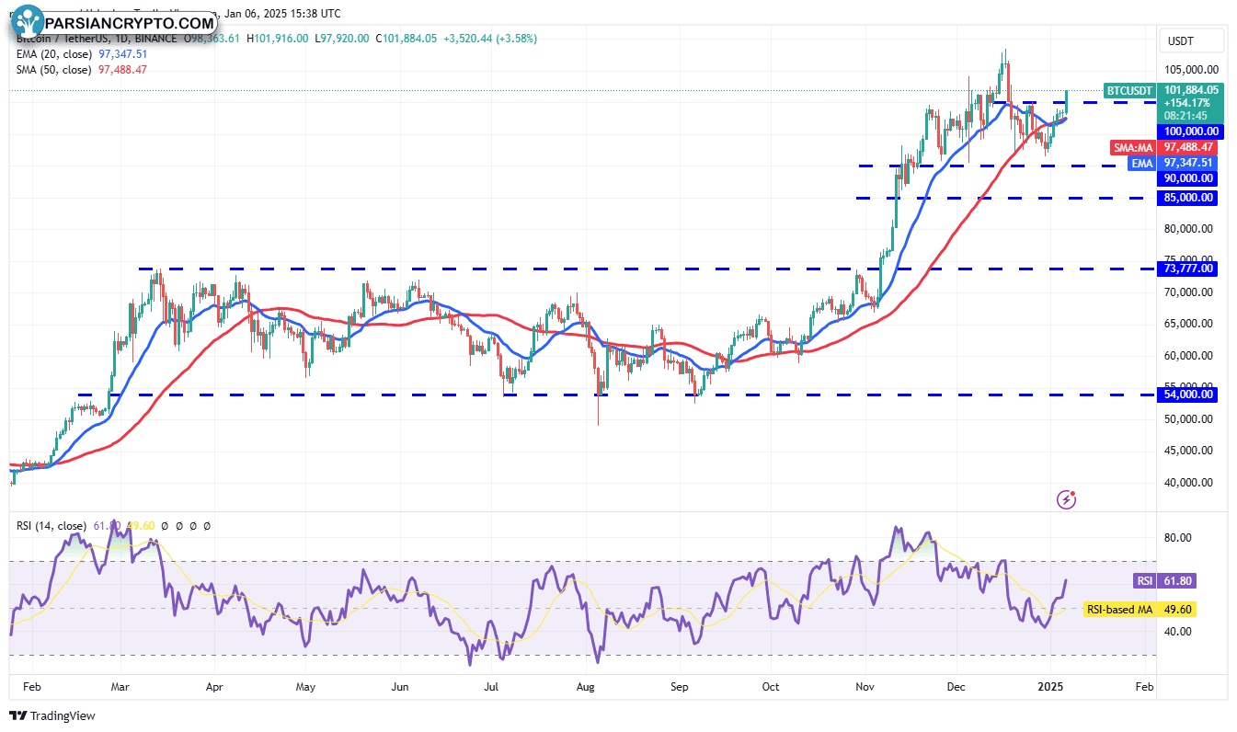Image resolution: width=1237 pixels, height=732 pixels.
Task: Click the Apr label on time axis
Action: pos(214,687)
